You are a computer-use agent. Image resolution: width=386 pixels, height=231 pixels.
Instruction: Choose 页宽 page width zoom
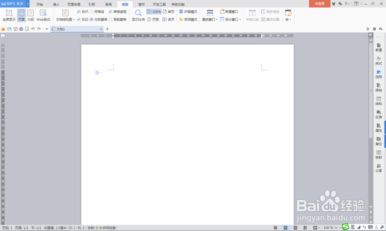tap(153, 19)
